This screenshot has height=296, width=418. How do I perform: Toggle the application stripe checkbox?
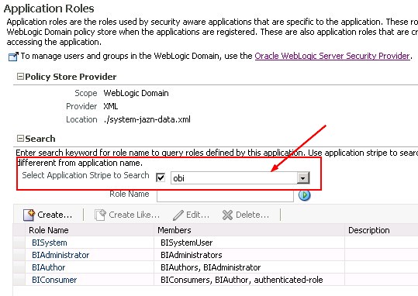161,177
